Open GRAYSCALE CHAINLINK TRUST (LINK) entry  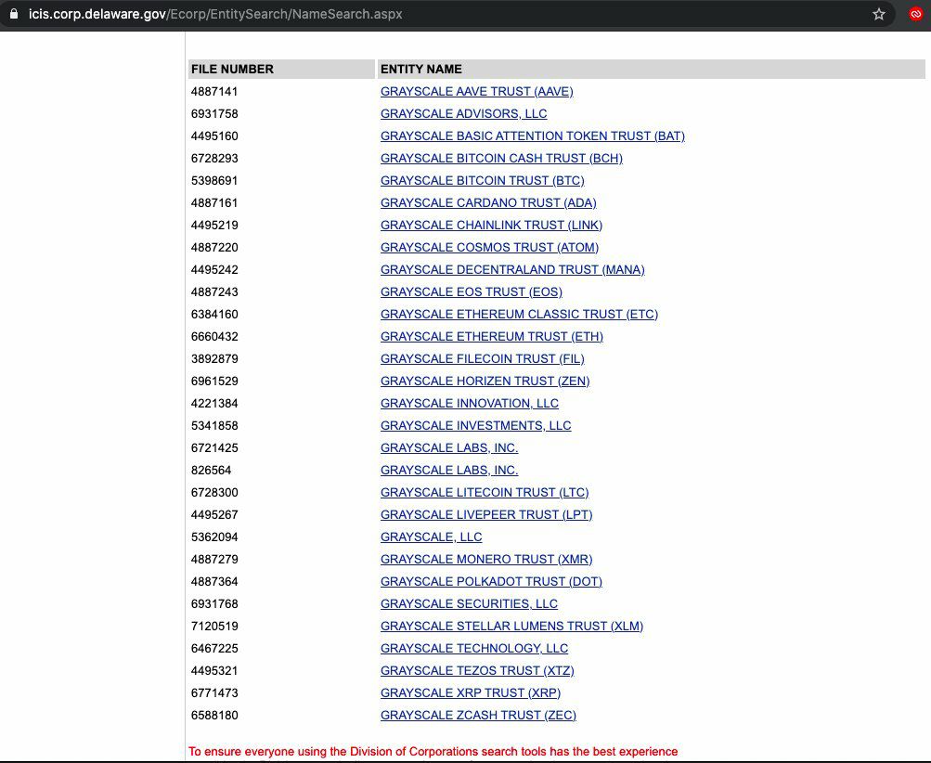coord(492,225)
